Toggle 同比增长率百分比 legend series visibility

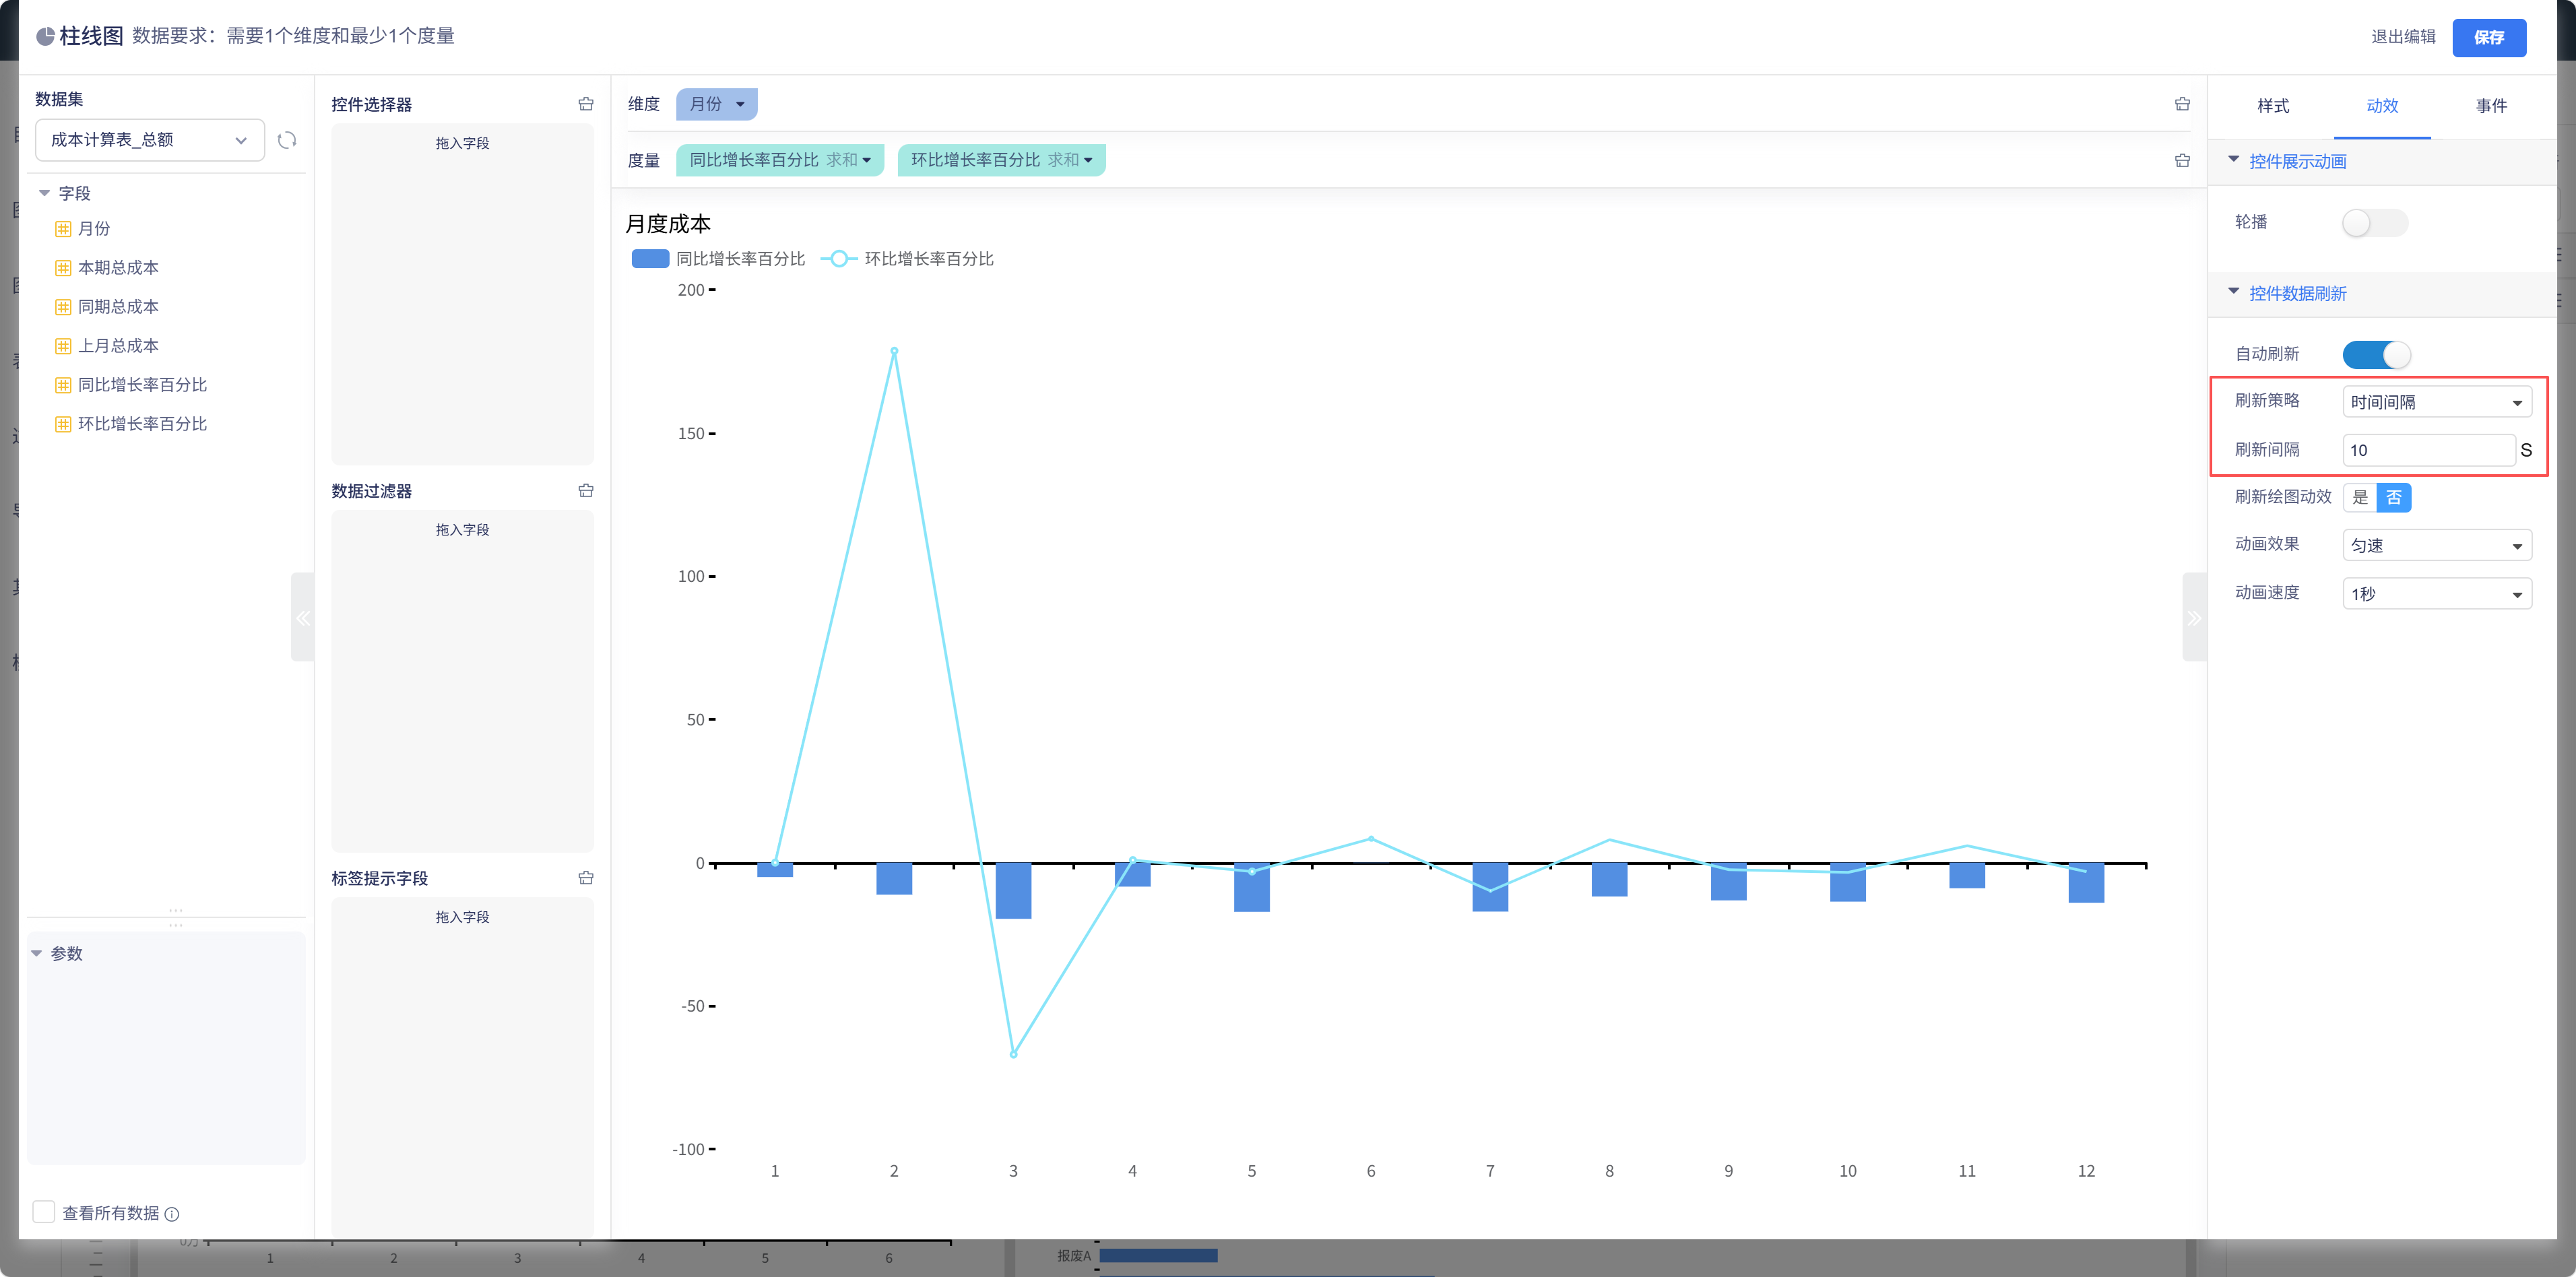point(718,259)
